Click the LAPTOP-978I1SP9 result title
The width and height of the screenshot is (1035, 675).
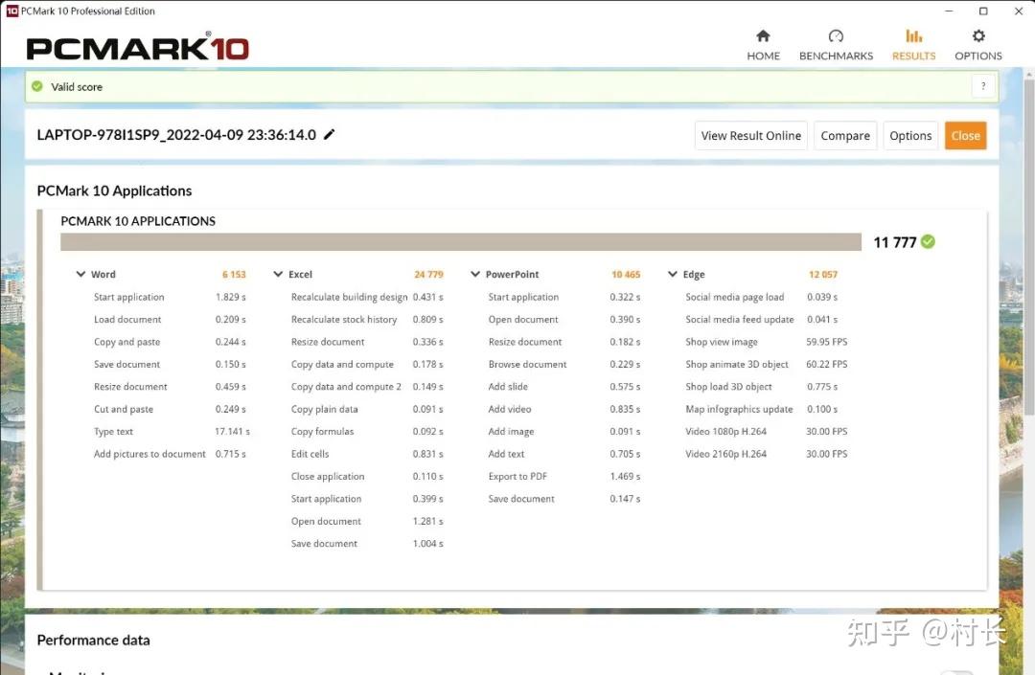[176, 135]
